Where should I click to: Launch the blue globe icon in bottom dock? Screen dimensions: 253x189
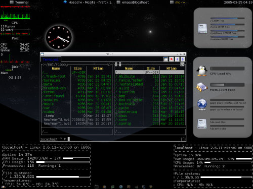coord(121,186)
